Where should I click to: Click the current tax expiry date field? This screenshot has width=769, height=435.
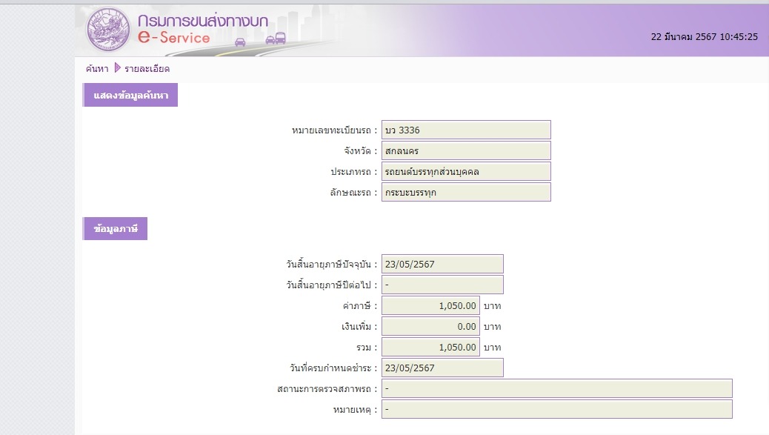pos(442,264)
